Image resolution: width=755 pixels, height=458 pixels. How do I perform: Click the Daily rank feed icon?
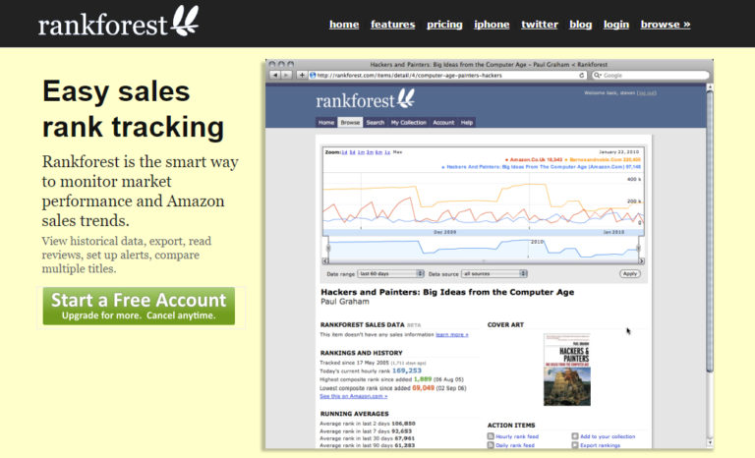[491, 445]
